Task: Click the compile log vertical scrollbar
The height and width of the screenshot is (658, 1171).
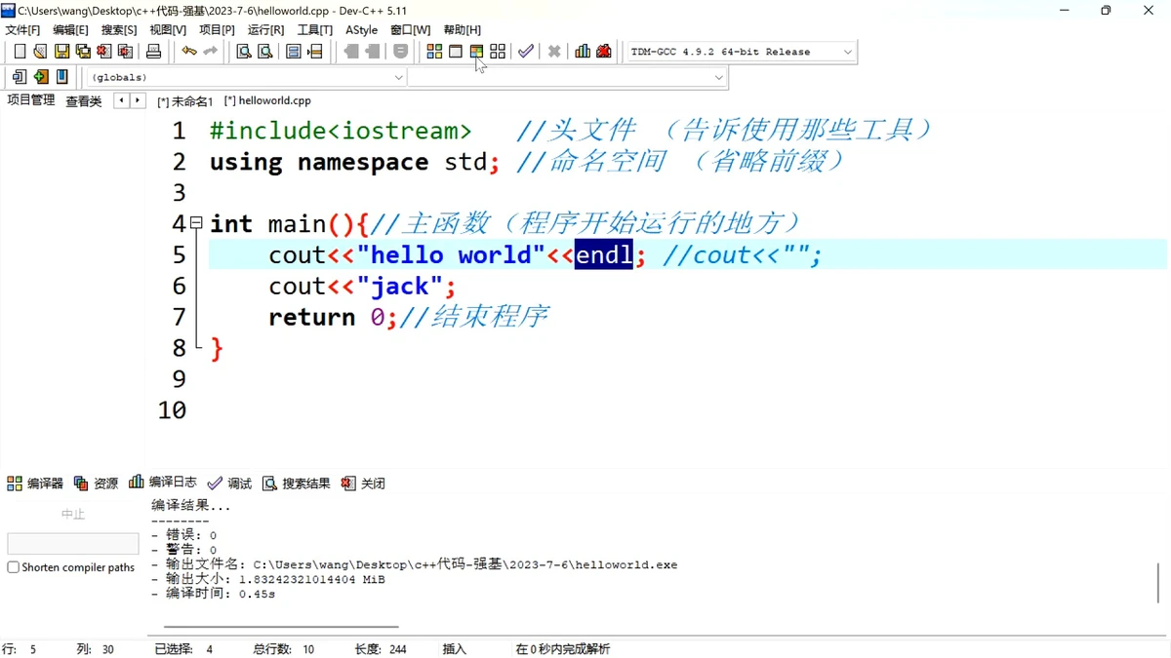Action: tap(1158, 582)
